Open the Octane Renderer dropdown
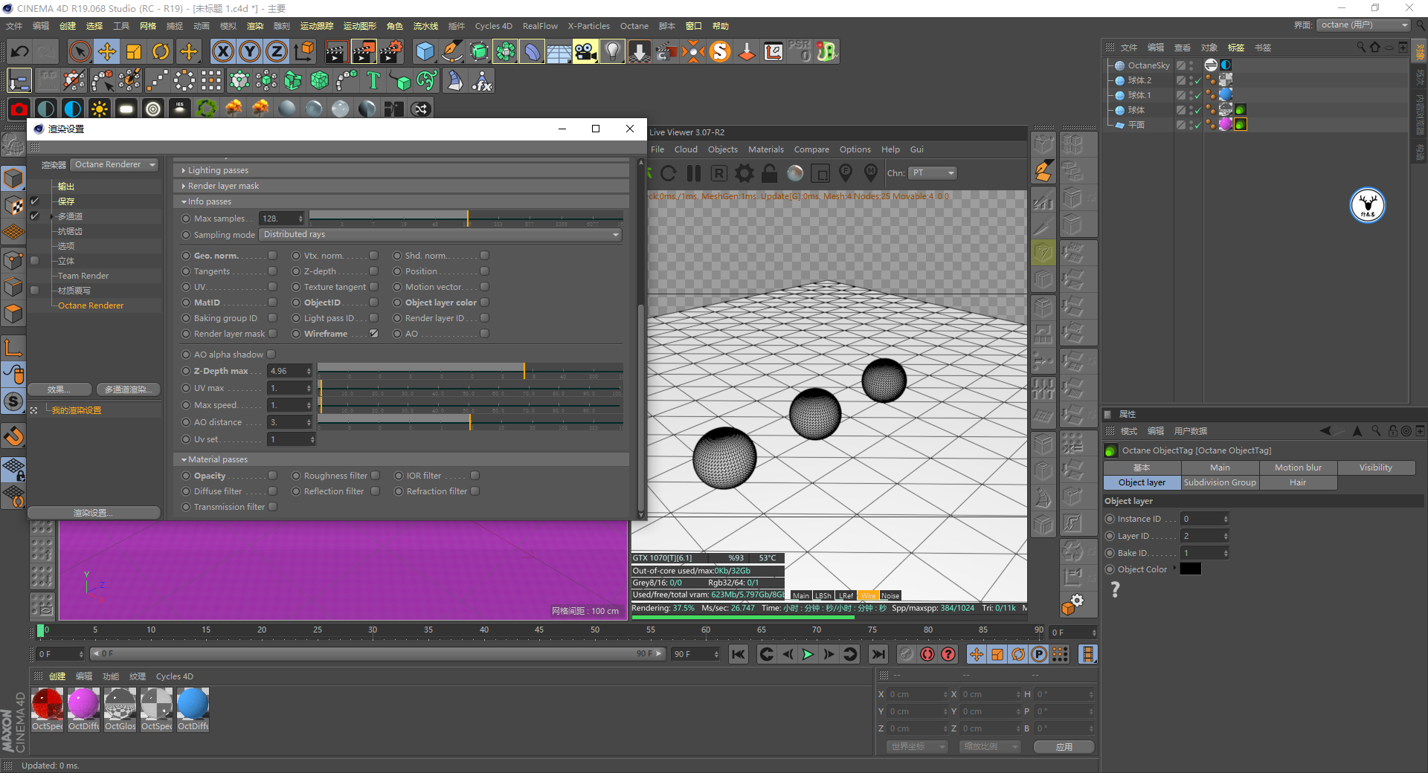The width and height of the screenshot is (1428, 773). 115,165
